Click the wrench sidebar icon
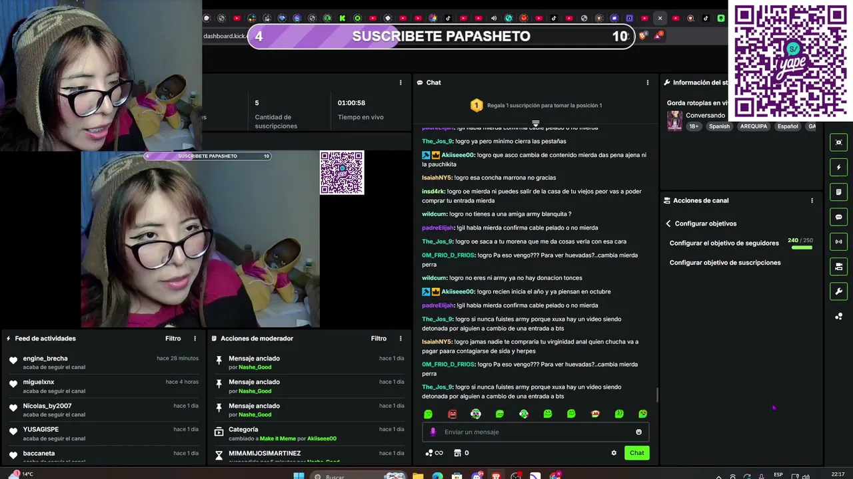The height and width of the screenshot is (479, 853). pos(838,291)
